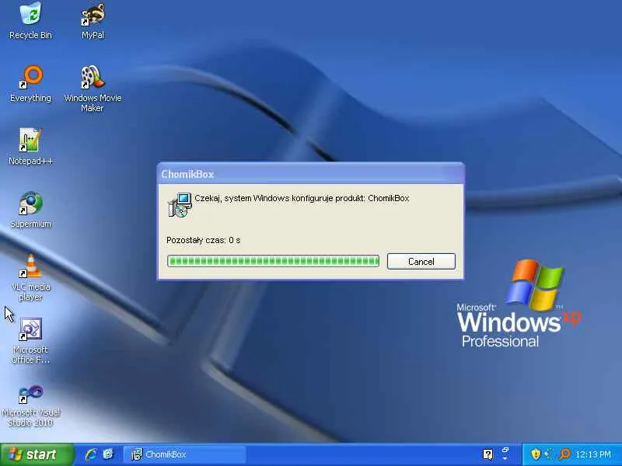Select the MyPal desktop shortcut
Viewport: 622px width, 466px height.
click(x=93, y=21)
